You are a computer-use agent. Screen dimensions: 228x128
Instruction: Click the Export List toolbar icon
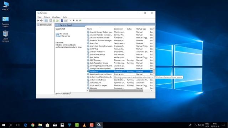[57, 21]
